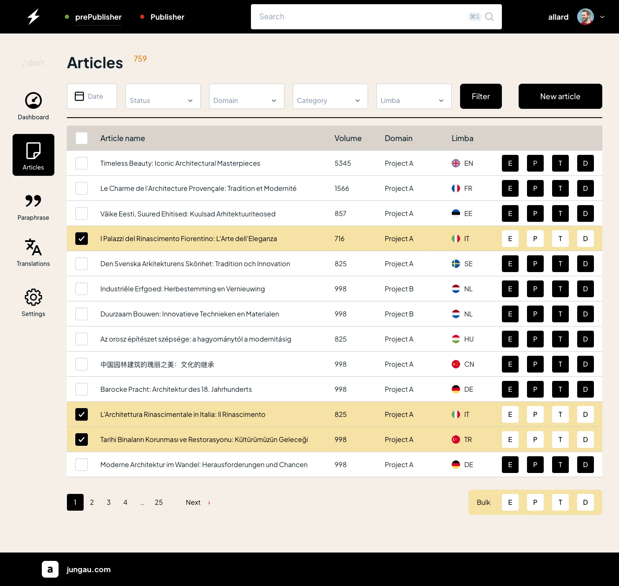Click the allard user avatar
This screenshot has width=619, height=586.
tap(585, 17)
